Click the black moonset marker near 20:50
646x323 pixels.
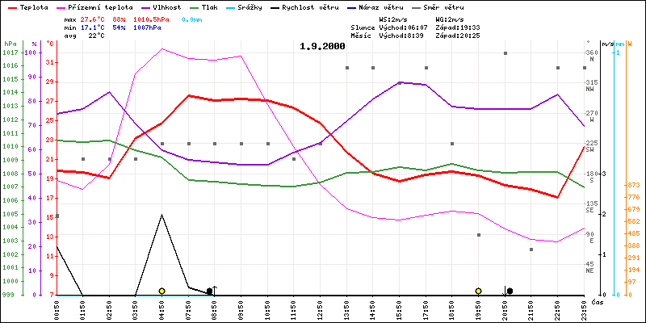click(x=510, y=291)
